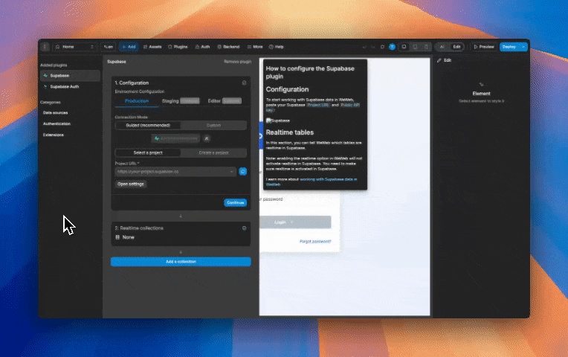Choose Guided (recommended) connection mode
Viewport: 568px width, 357px height.
(x=148, y=126)
